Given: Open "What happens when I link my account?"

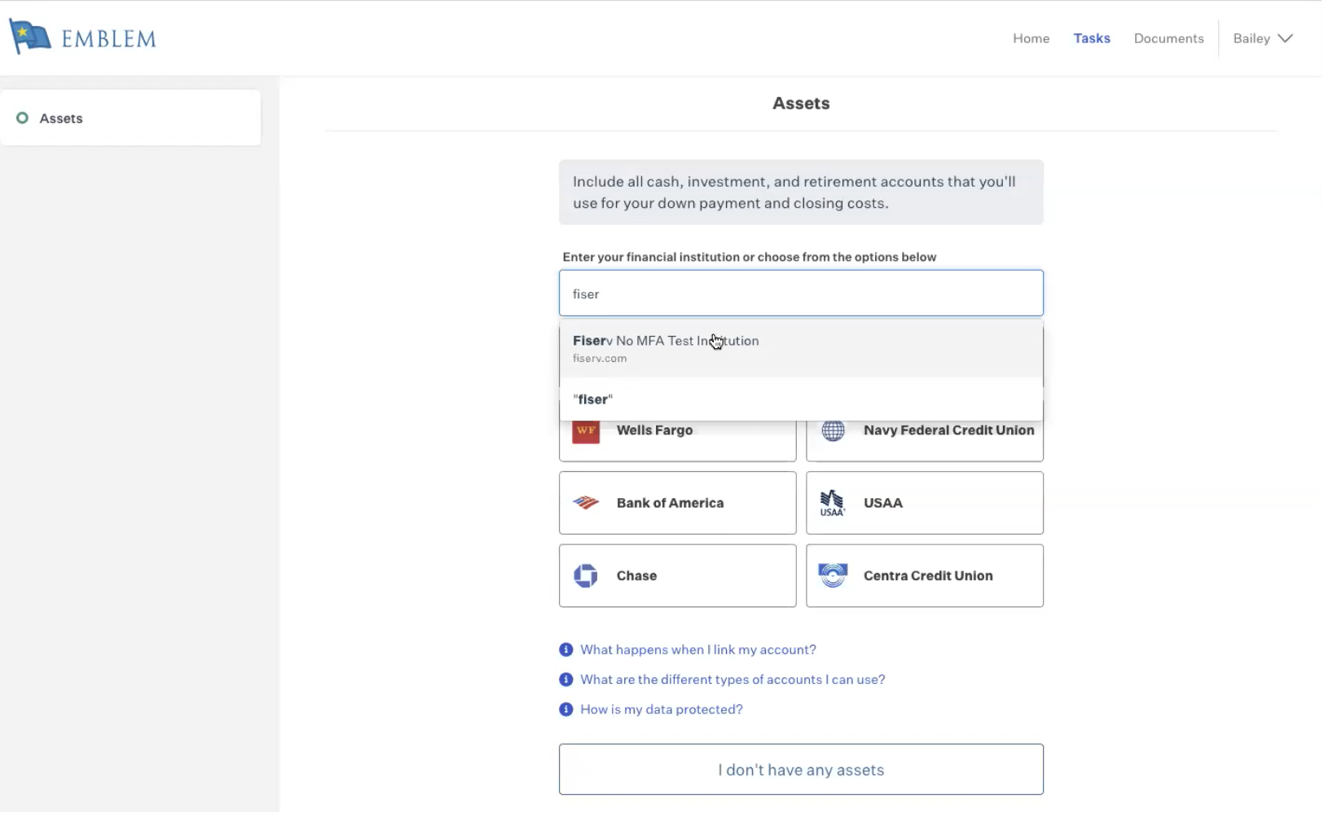Looking at the screenshot, I should [x=698, y=650].
